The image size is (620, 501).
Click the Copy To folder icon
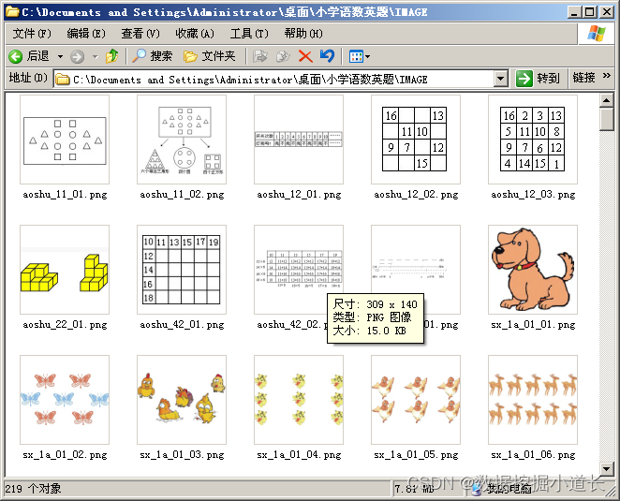tap(283, 56)
